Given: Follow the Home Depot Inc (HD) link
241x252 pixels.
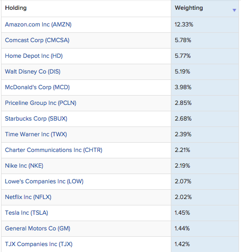Looking at the screenshot, I should point(34,56).
